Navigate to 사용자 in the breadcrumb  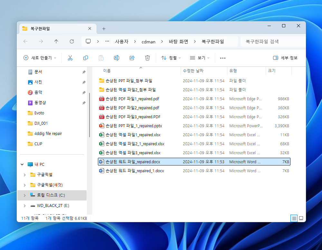click(x=122, y=41)
